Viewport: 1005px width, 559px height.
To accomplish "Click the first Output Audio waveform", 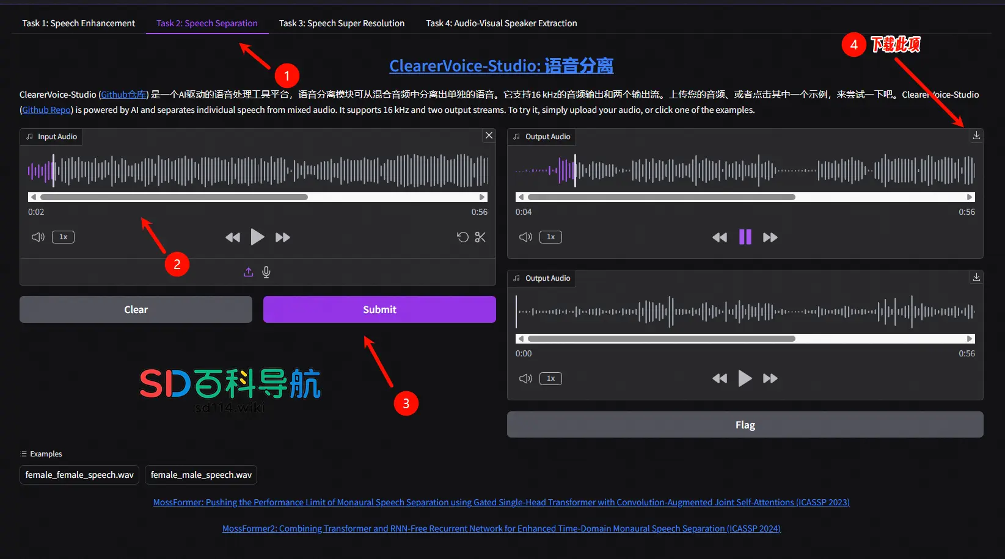I will click(x=745, y=170).
